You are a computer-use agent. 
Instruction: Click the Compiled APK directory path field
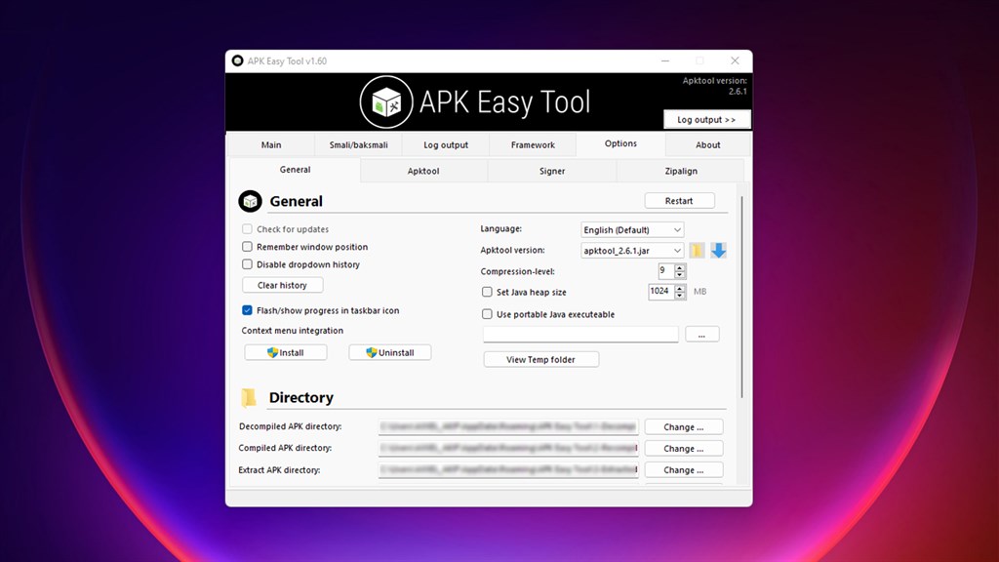pyautogui.click(x=507, y=449)
